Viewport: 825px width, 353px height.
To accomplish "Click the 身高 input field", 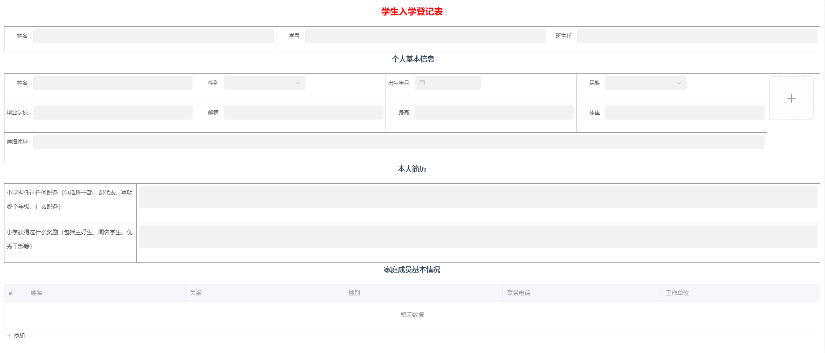I will [x=494, y=113].
